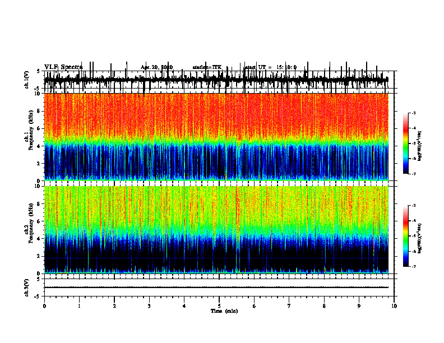Click the "8" tick on time axis
Viewport: 444px width, 343px height.
pyautogui.click(x=324, y=306)
